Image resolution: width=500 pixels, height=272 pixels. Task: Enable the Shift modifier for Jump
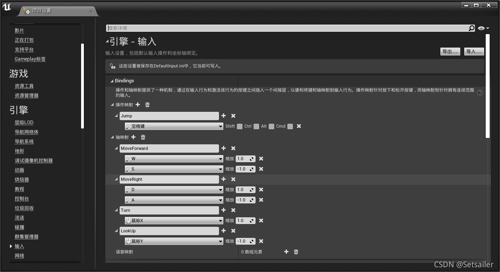pos(240,126)
